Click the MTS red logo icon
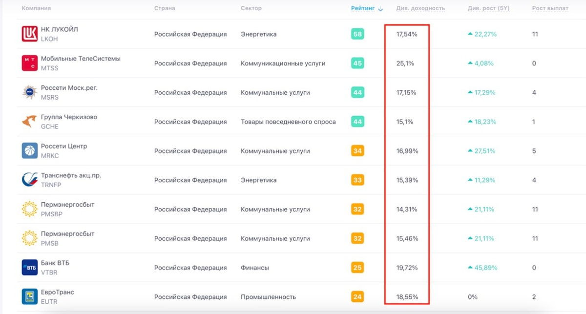Viewport: 586px width, 314px height. click(29, 63)
